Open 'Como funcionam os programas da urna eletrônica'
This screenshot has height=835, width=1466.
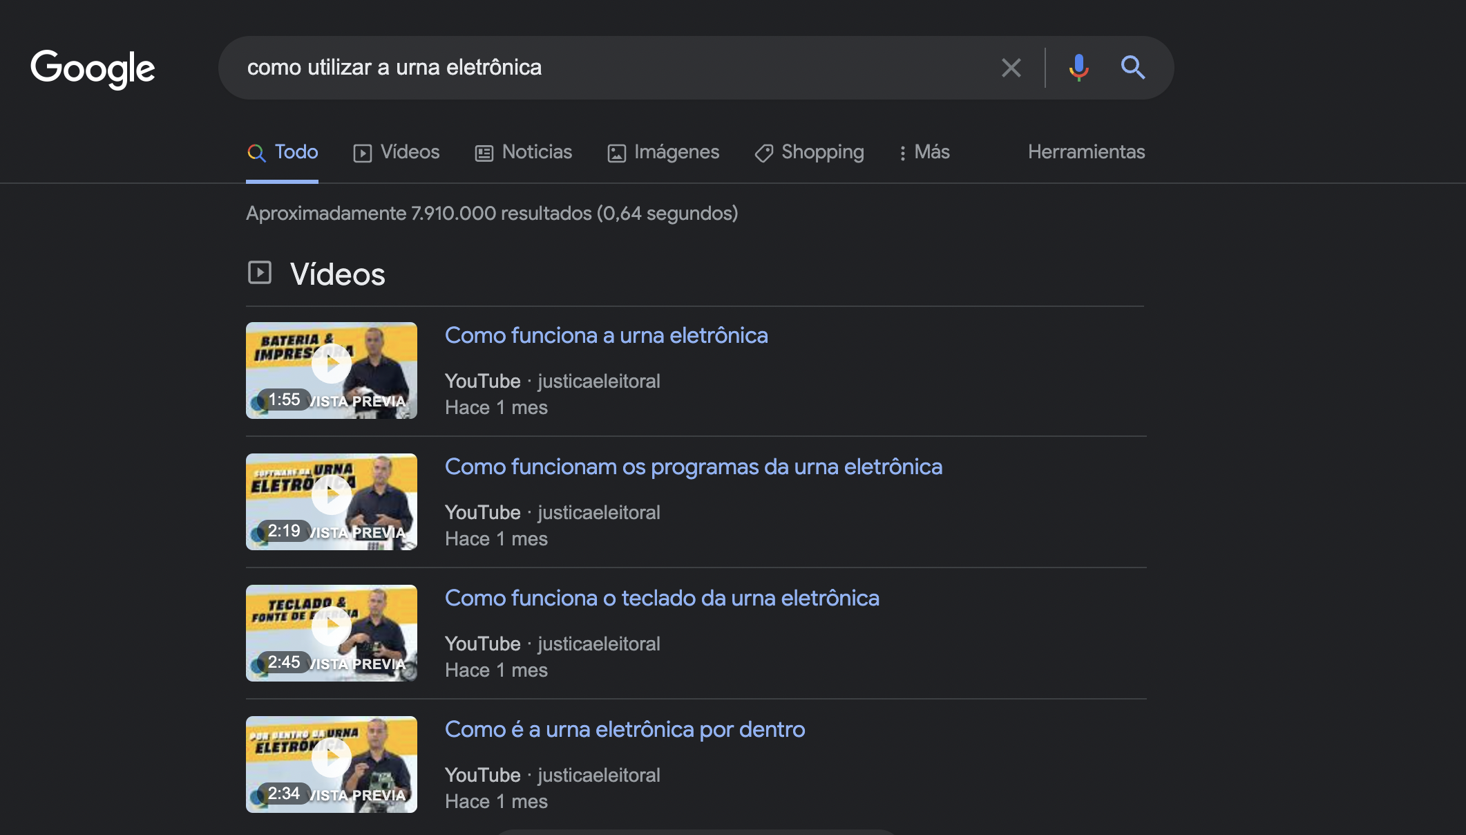coord(694,467)
